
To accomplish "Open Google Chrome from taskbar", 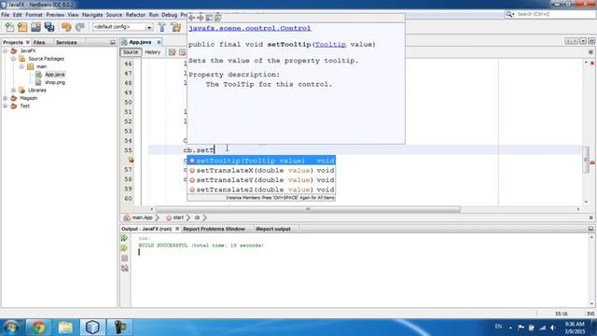I will click(x=37, y=328).
